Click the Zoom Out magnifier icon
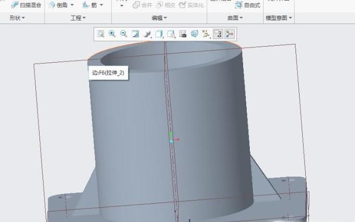This screenshot has height=222, width=355. [123, 34]
